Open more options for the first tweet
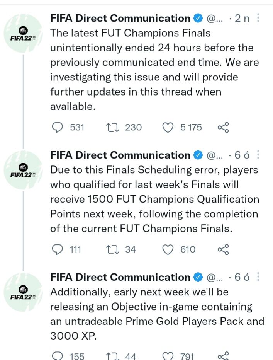This screenshot has width=273, height=360. [258, 18]
